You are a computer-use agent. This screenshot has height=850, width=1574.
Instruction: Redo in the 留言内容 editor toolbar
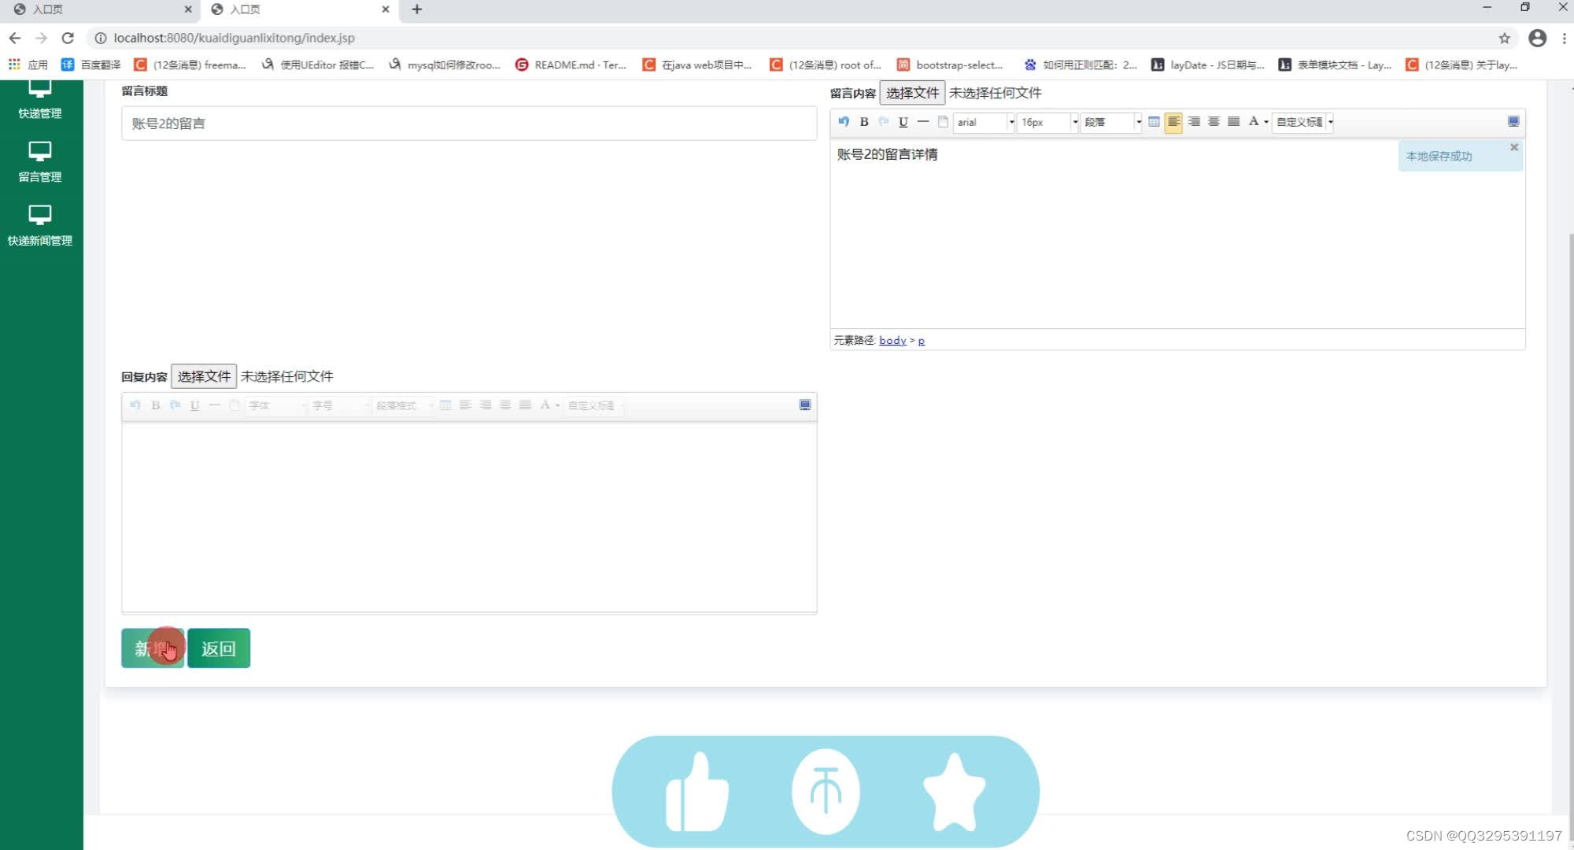pyautogui.click(x=884, y=121)
